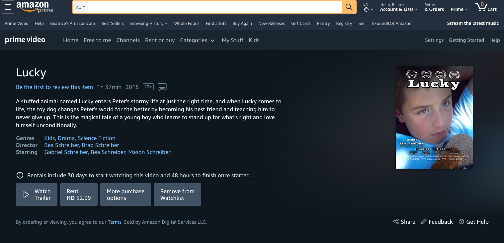Image resolution: width=504 pixels, height=243 pixels.
Task: Go to Prime Video Home tab
Action: pyautogui.click(x=71, y=40)
